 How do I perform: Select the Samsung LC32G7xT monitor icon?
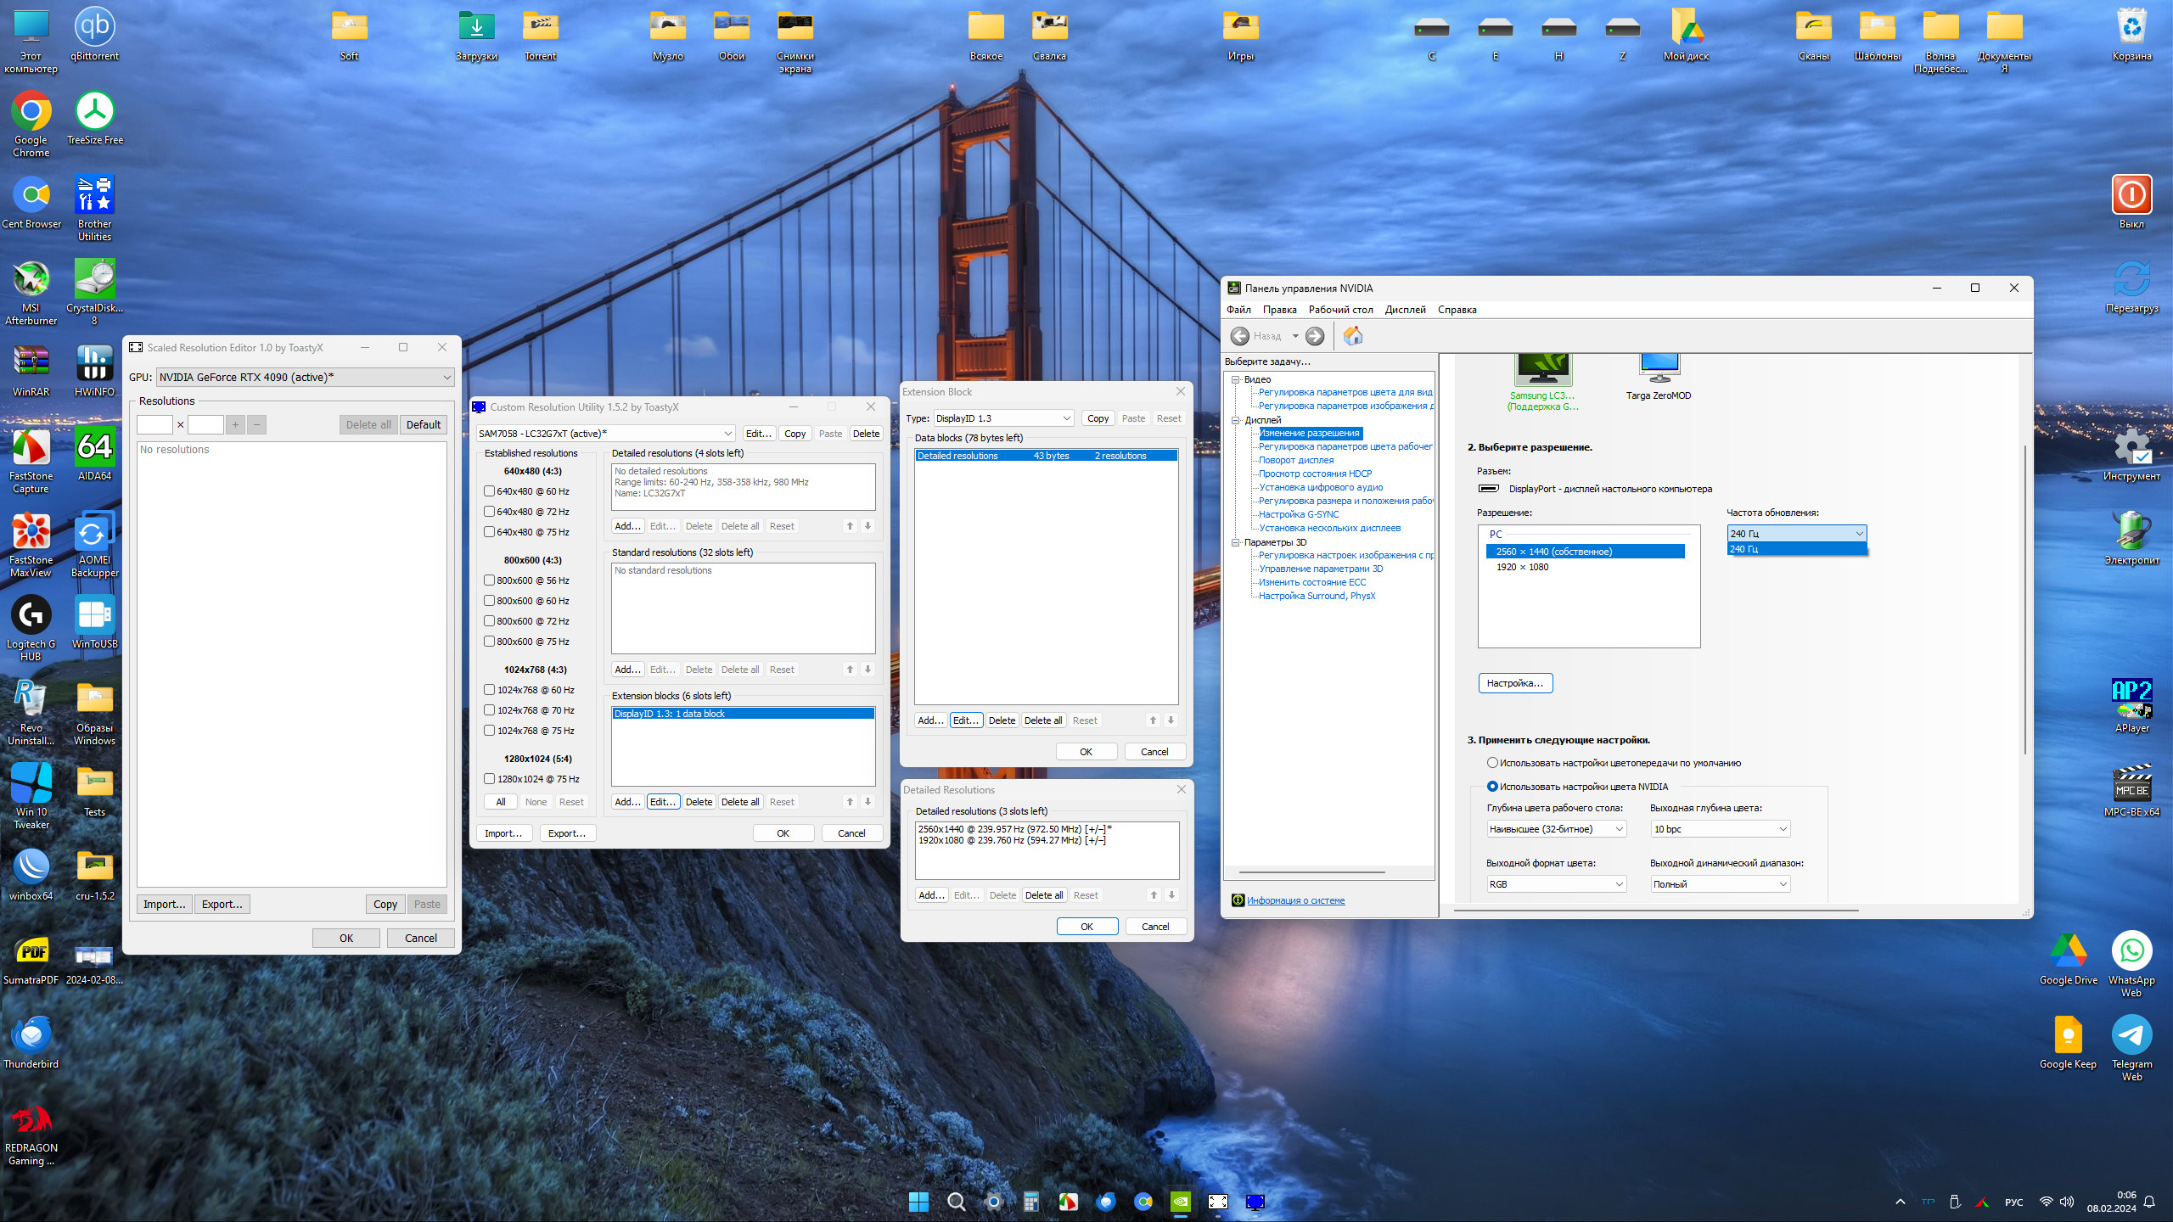click(x=1542, y=370)
